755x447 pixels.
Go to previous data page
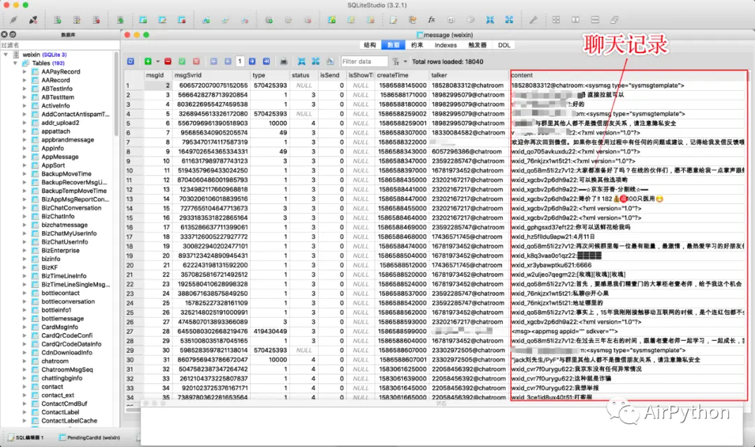(x=228, y=61)
